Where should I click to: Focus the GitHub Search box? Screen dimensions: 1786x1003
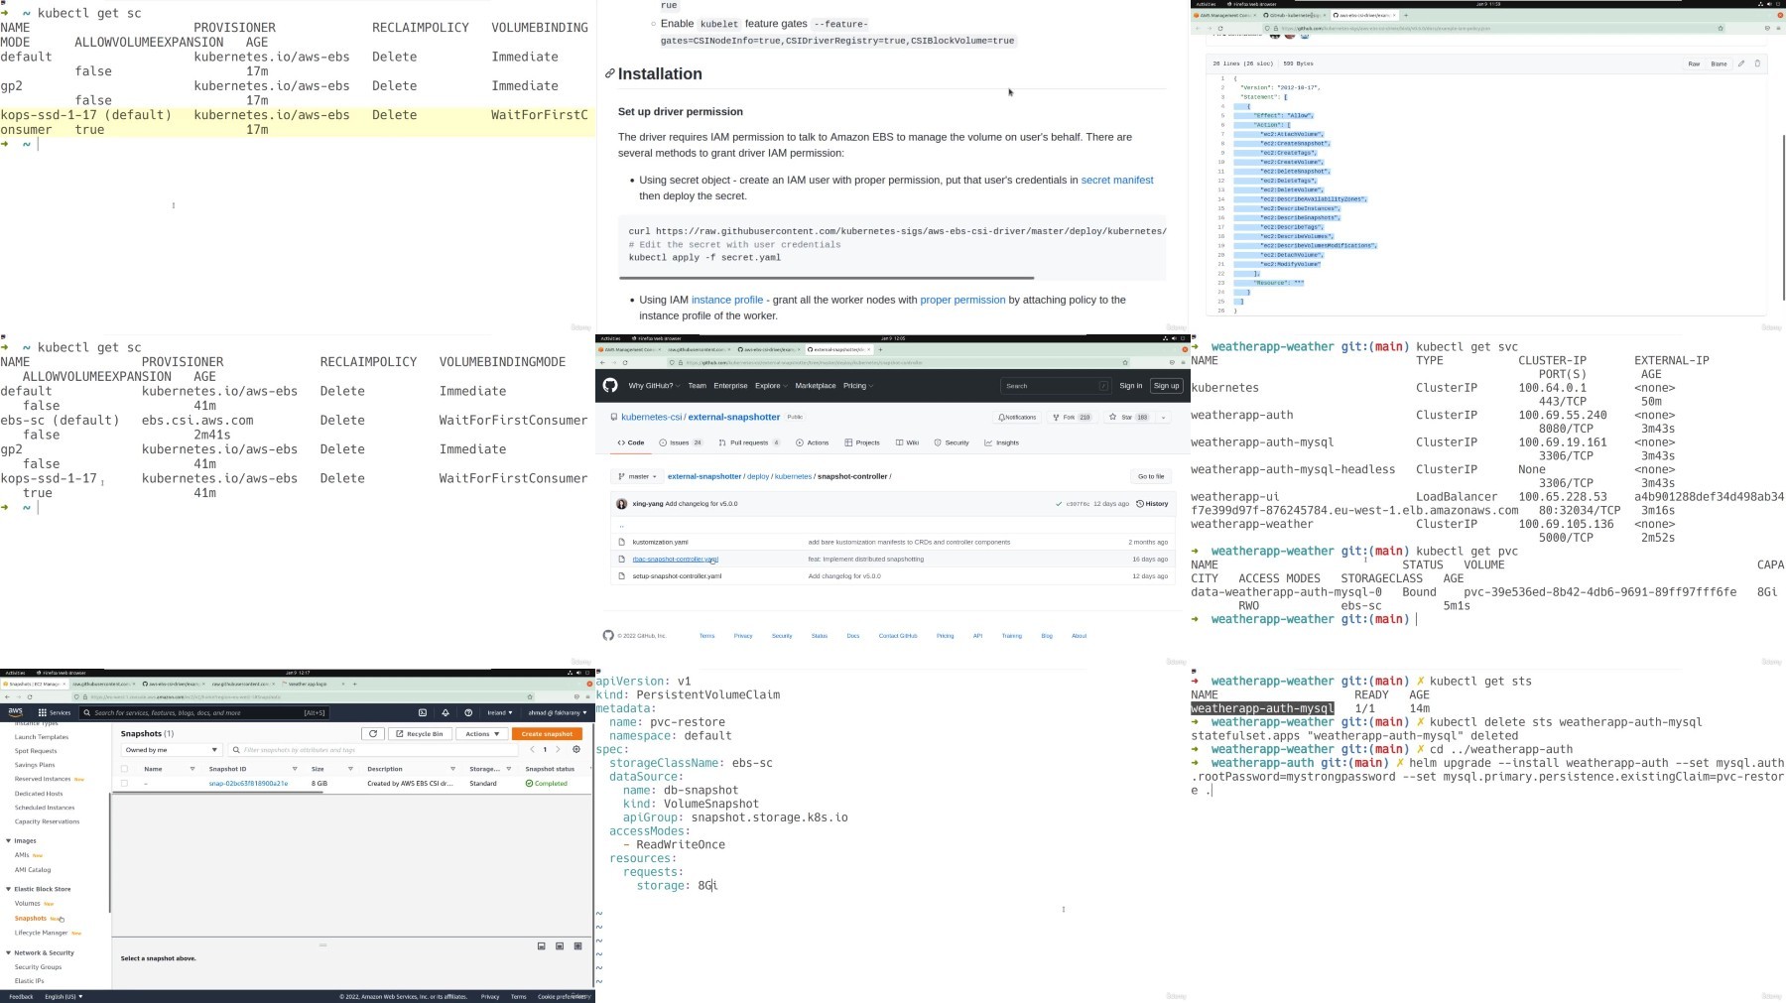tap(1055, 386)
